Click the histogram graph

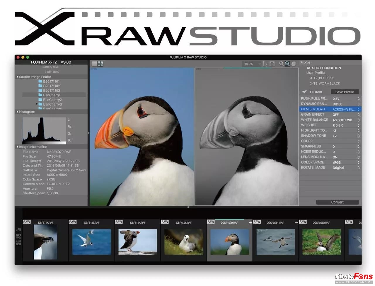point(45,131)
